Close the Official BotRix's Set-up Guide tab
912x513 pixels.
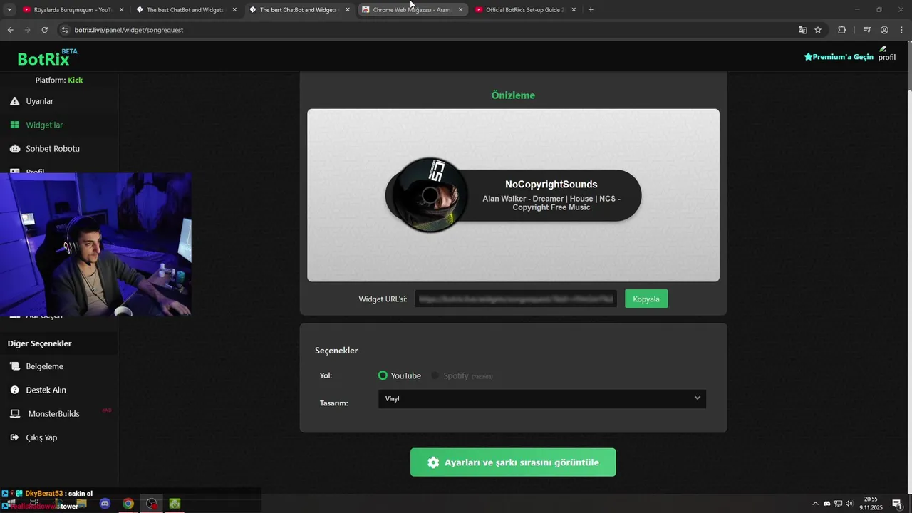(x=574, y=10)
